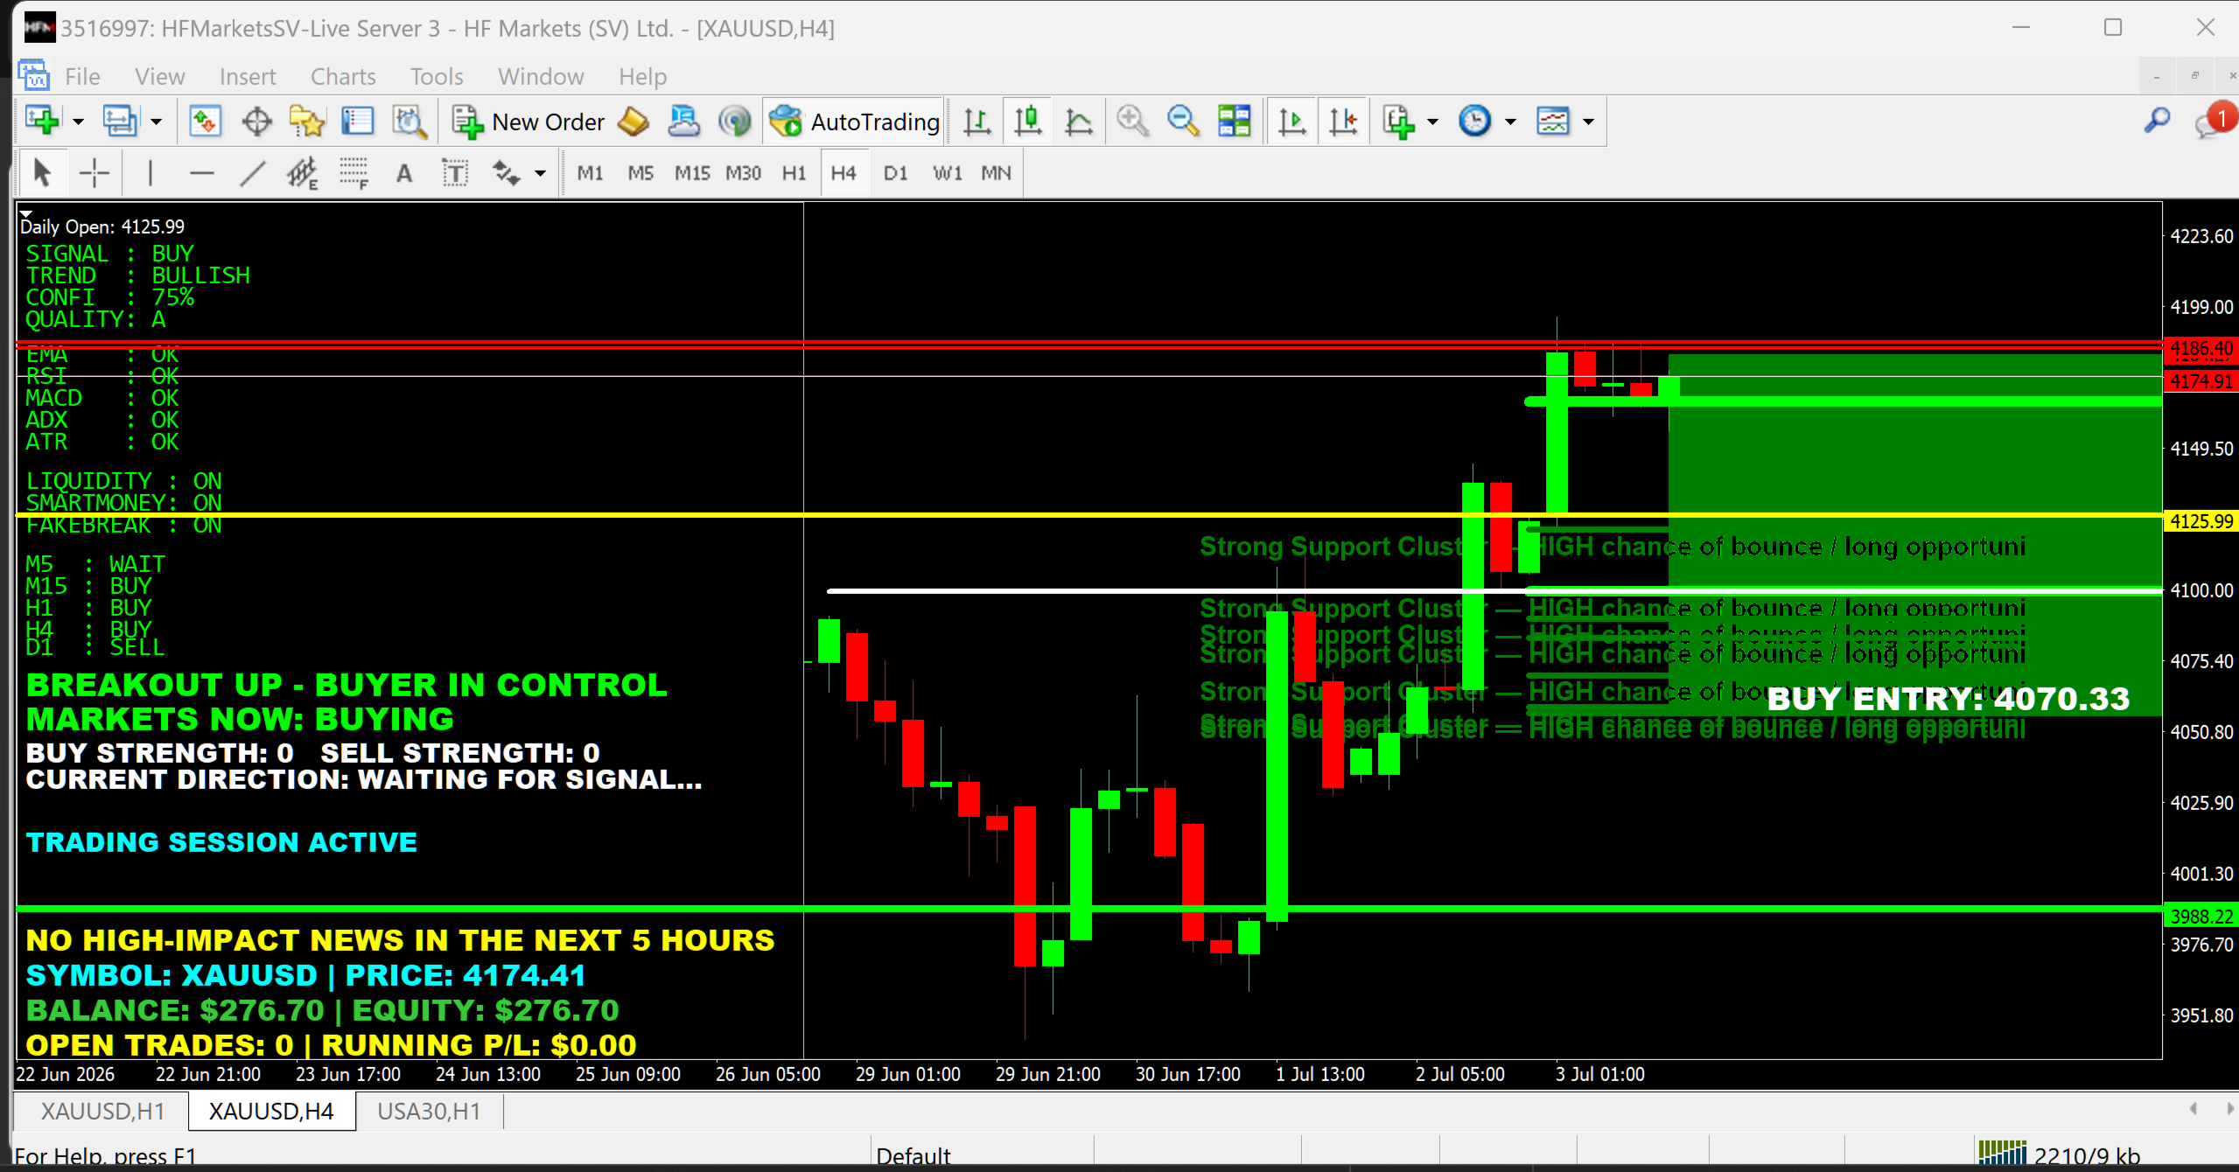Switch to MN timeframe
The image size is (2239, 1172).
pos(996,173)
